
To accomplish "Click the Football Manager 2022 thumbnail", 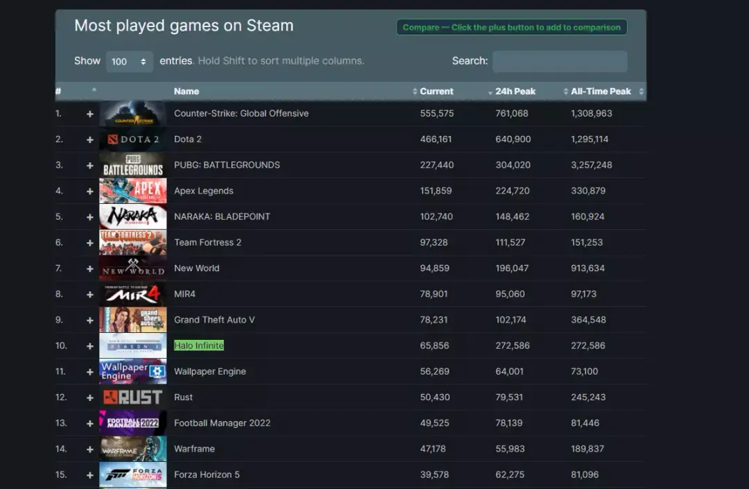I will click(132, 423).
